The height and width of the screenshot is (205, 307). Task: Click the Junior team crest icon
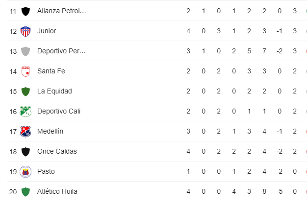(x=26, y=31)
